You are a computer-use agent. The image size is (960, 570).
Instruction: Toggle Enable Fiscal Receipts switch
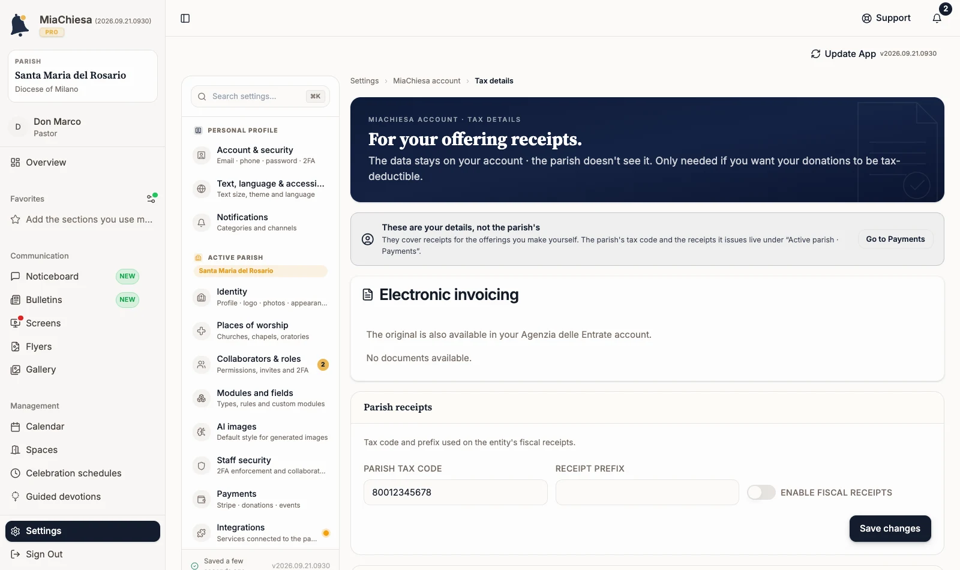pyautogui.click(x=761, y=493)
